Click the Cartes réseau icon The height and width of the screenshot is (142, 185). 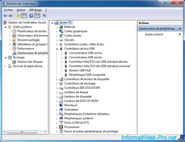tap(61, 35)
